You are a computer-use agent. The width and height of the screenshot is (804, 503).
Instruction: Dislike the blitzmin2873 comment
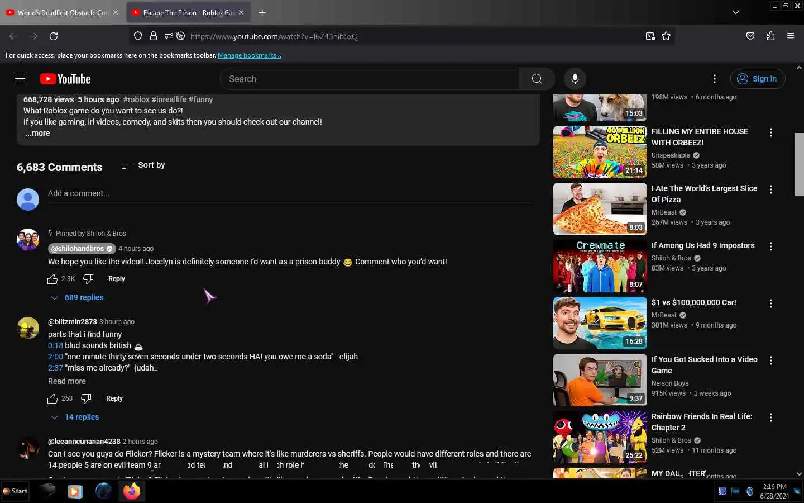86,398
